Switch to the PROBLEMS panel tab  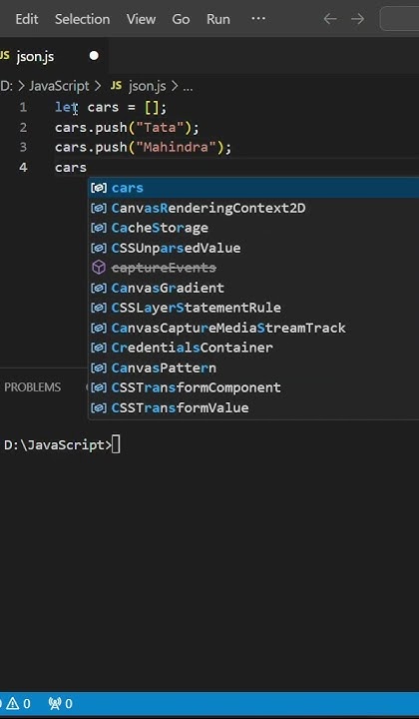tap(33, 387)
